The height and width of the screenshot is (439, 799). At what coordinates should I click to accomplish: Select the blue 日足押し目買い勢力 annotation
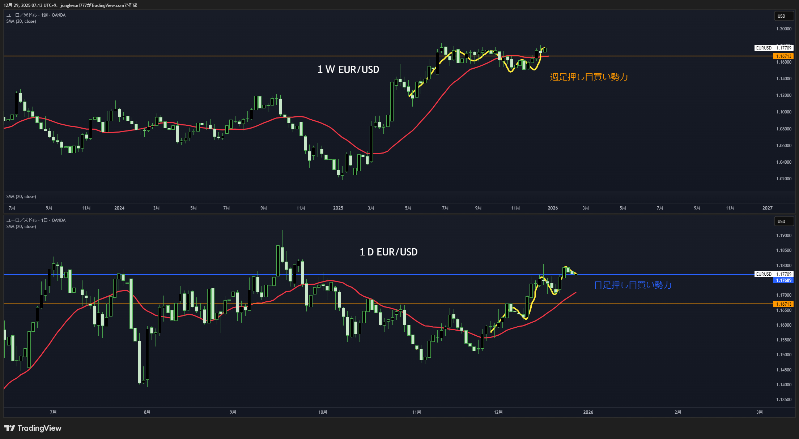pyautogui.click(x=633, y=285)
